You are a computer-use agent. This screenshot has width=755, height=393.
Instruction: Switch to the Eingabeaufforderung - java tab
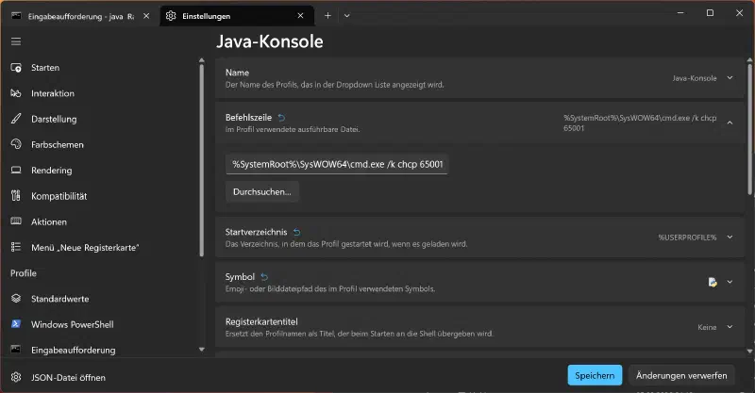81,16
